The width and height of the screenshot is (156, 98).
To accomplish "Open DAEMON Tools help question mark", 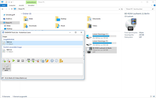I will click(56, 60).
